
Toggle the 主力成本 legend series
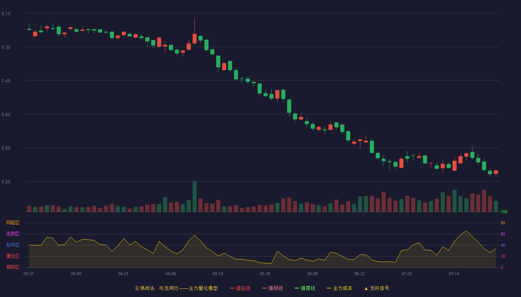(339, 288)
